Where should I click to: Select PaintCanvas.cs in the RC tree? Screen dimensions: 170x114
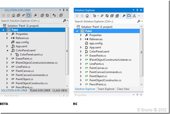(x=98, y=68)
